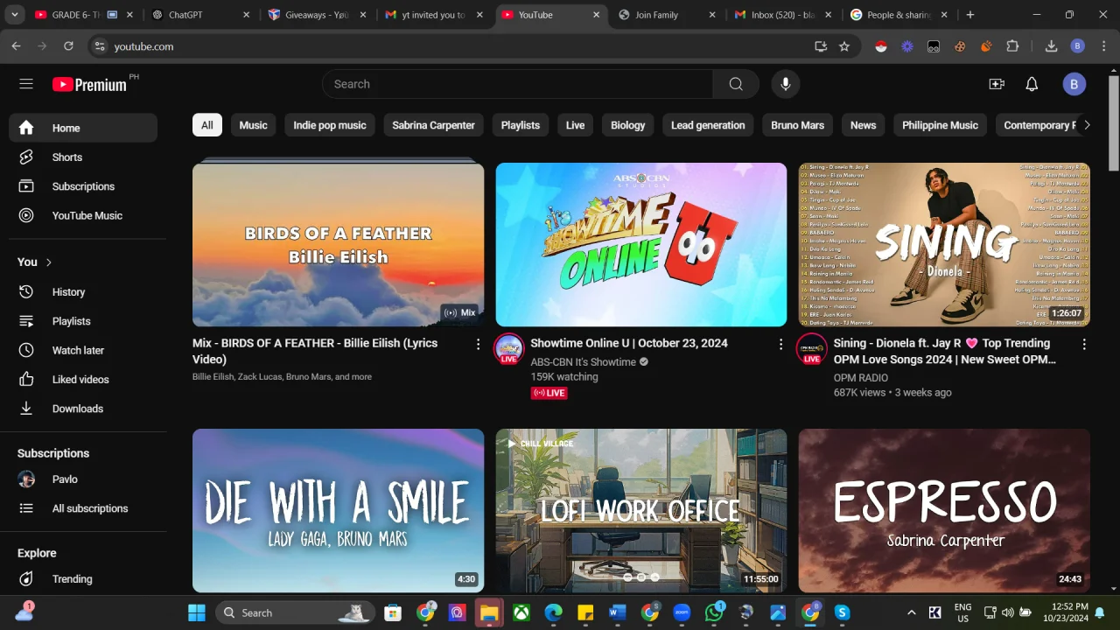The image size is (1120, 630).
Task: Go to Home in the sidebar
Action: click(x=83, y=128)
